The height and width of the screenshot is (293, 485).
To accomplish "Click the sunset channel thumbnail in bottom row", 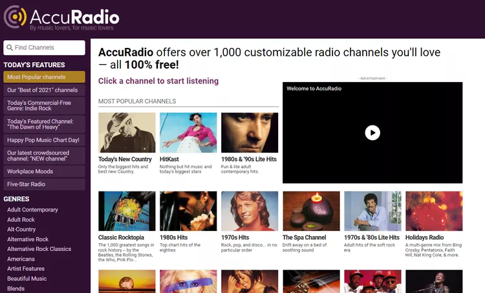I will 127,281.
